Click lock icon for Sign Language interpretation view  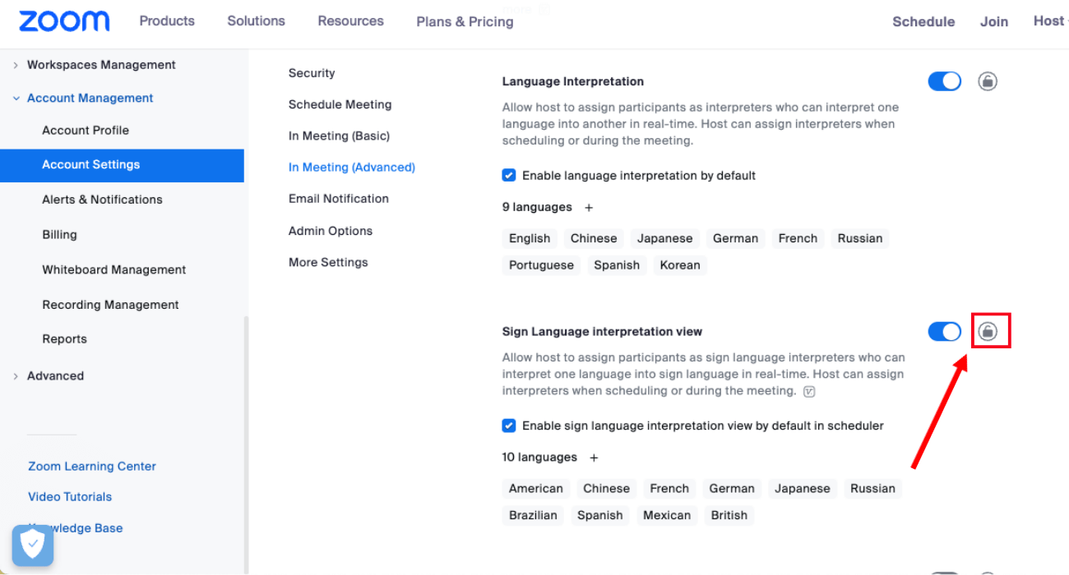coord(988,331)
